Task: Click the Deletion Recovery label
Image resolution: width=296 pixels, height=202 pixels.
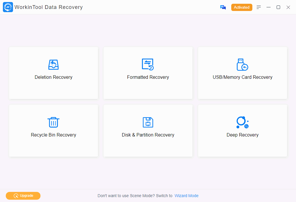Action: point(53,77)
